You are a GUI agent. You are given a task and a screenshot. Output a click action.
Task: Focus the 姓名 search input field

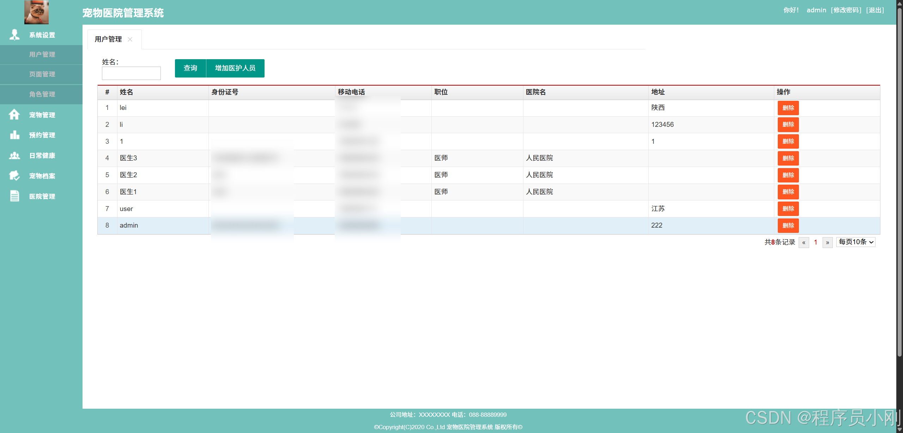click(x=131, y=73)
